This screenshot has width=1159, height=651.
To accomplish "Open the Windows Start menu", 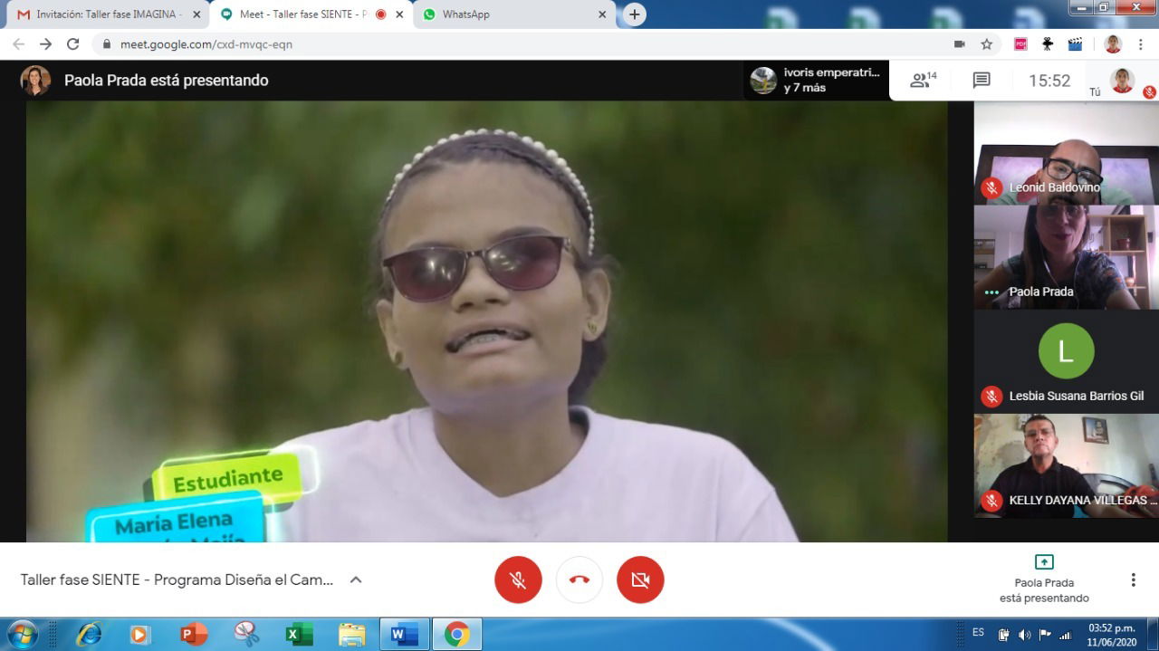I will pos(22,634).
